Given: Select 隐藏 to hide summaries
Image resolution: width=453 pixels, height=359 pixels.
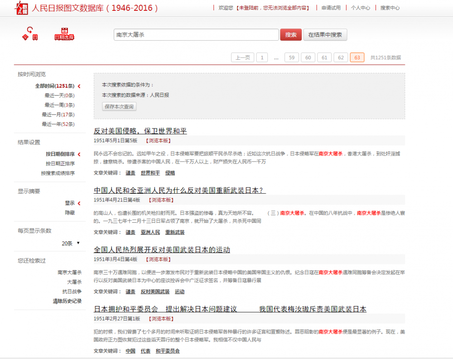Looking at the screenshot, I should 70,212.
